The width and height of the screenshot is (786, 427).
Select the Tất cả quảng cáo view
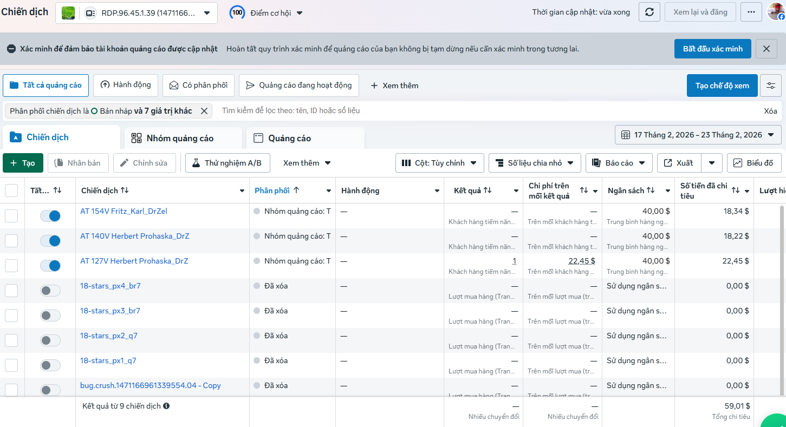[x=46, y=86]
